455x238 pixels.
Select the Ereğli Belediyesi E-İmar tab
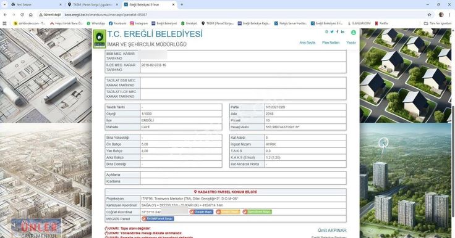(x=149, y=5)
